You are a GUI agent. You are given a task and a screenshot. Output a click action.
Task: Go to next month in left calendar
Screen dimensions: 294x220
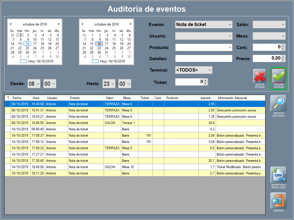pyautogui.click(x=59, y=24)
